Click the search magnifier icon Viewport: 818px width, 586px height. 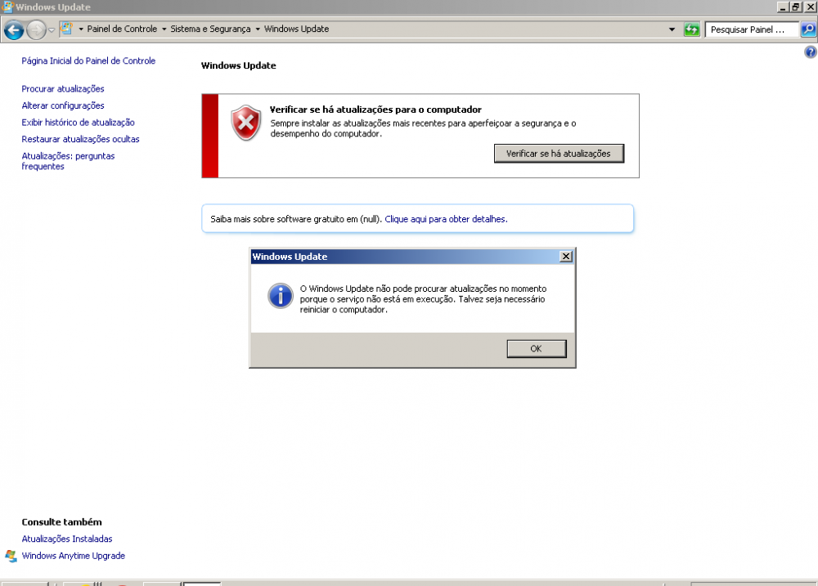(x=808, y=29)
